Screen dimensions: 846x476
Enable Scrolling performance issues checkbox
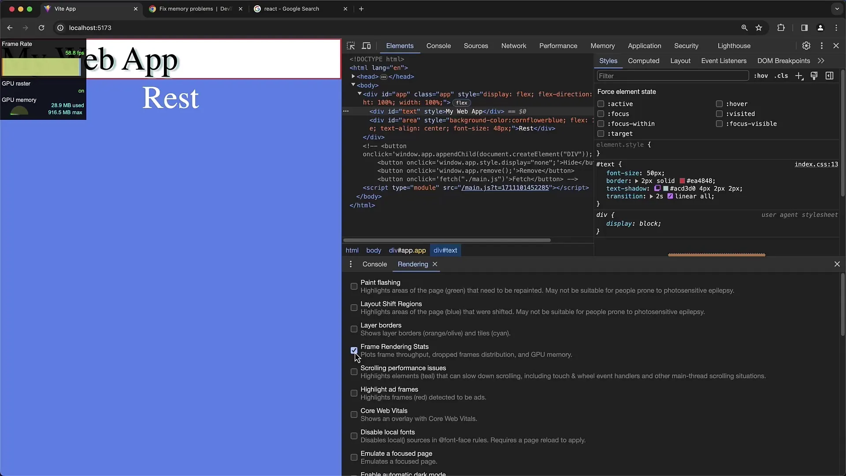coord(354,372)
